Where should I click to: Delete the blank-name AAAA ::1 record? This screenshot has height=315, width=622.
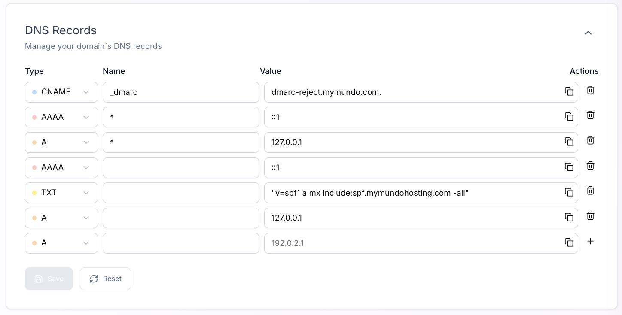click(590, 166)
